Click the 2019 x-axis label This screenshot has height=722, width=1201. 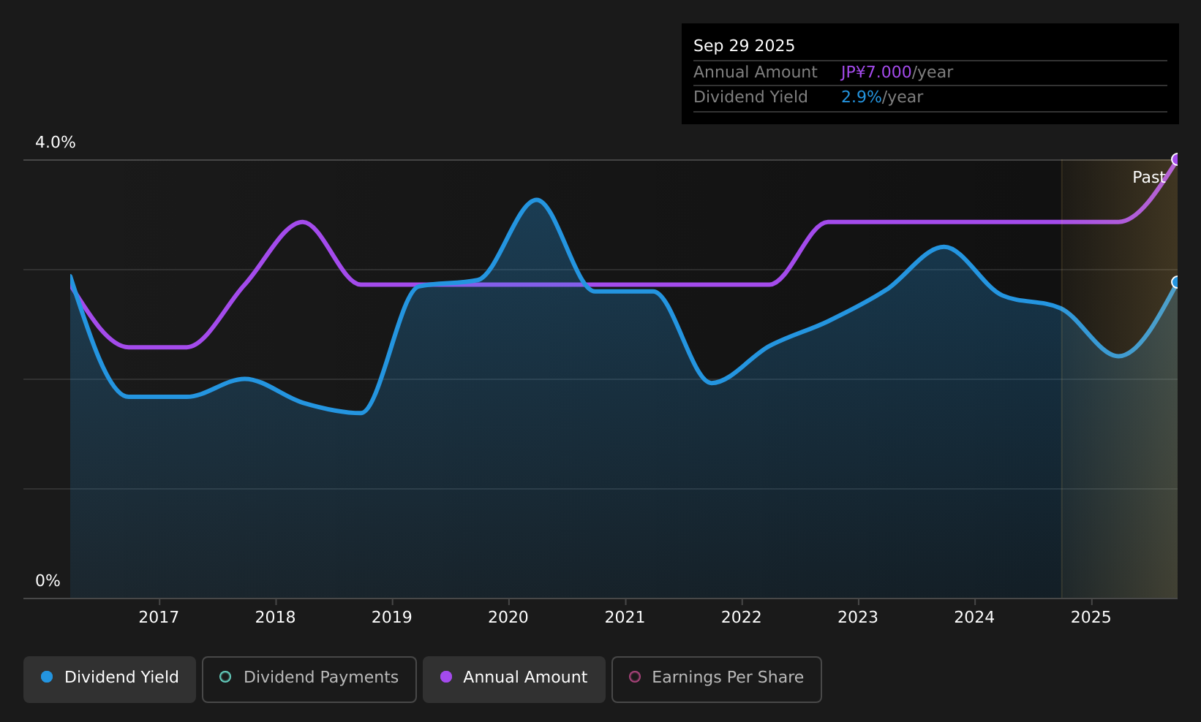pyautogui.click(x=392, y=617)
